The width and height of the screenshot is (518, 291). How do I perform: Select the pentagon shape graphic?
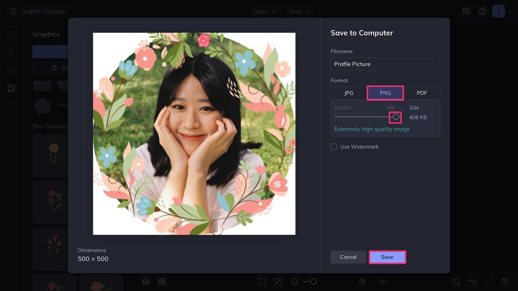tap(42, 106)
